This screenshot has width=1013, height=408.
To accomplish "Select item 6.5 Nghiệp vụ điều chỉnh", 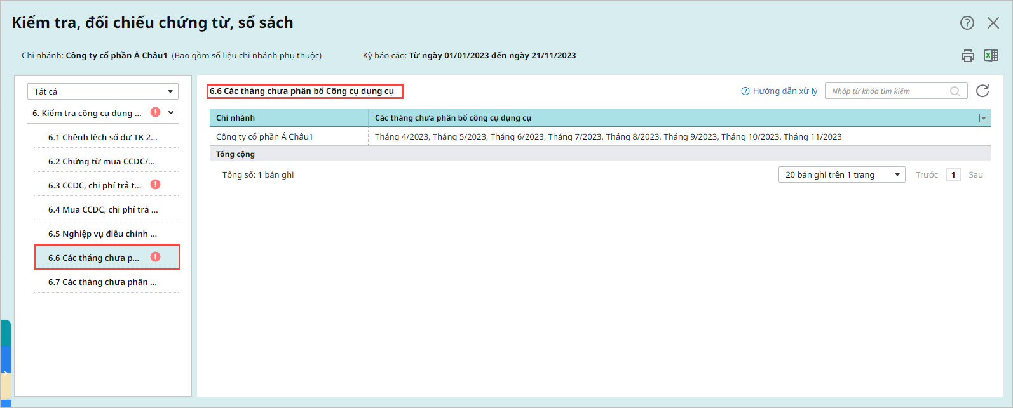I will point(102,234).
